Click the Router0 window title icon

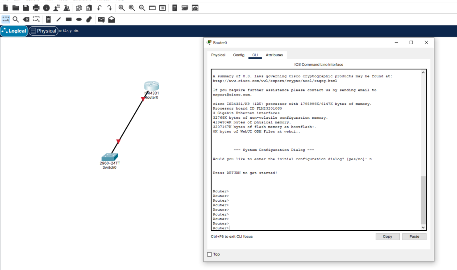209,42
